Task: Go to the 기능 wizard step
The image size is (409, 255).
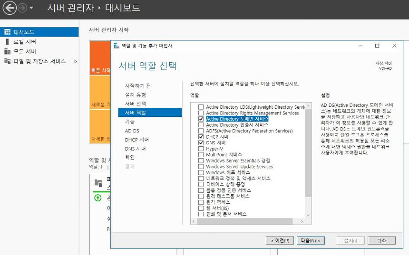Action: (130, 122)
